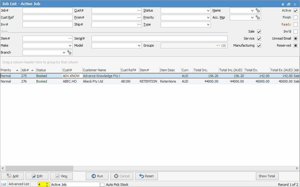Uncheck the Active checkbox
The width and height of the screenshot is (300, 187).
pos(295,11)
